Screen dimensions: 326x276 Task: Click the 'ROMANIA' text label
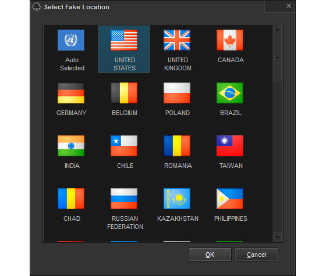click(x=178, y=166)
